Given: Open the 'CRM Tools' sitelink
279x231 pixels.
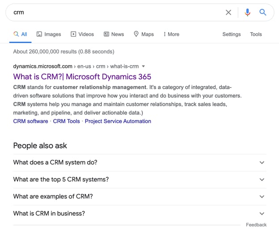Looking at the screenshot, I should (x=66, y=121).
